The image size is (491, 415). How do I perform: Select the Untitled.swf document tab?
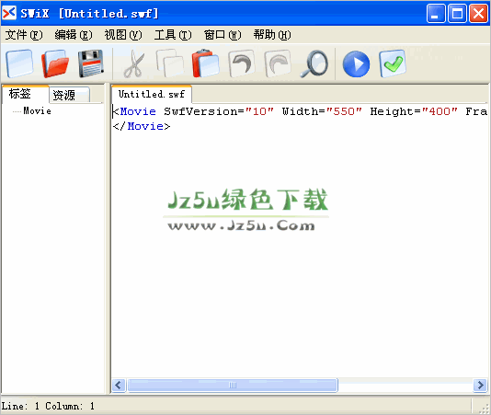pyautogui.click(x=152, y=94)
